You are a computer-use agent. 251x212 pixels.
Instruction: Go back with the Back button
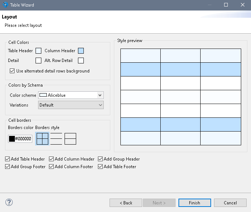tap(126, 203)
